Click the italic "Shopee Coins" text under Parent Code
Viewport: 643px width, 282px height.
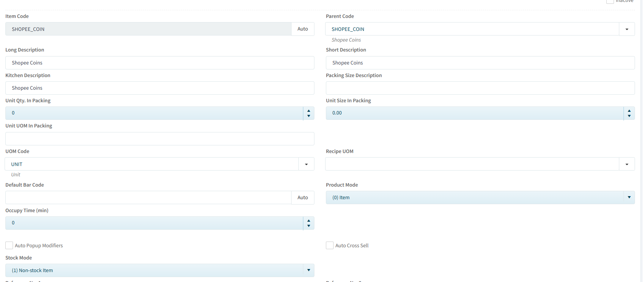point(346,40)
